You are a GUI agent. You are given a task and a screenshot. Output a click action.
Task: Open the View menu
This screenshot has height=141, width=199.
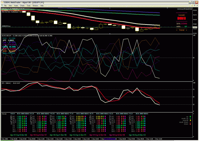point(11,6)
